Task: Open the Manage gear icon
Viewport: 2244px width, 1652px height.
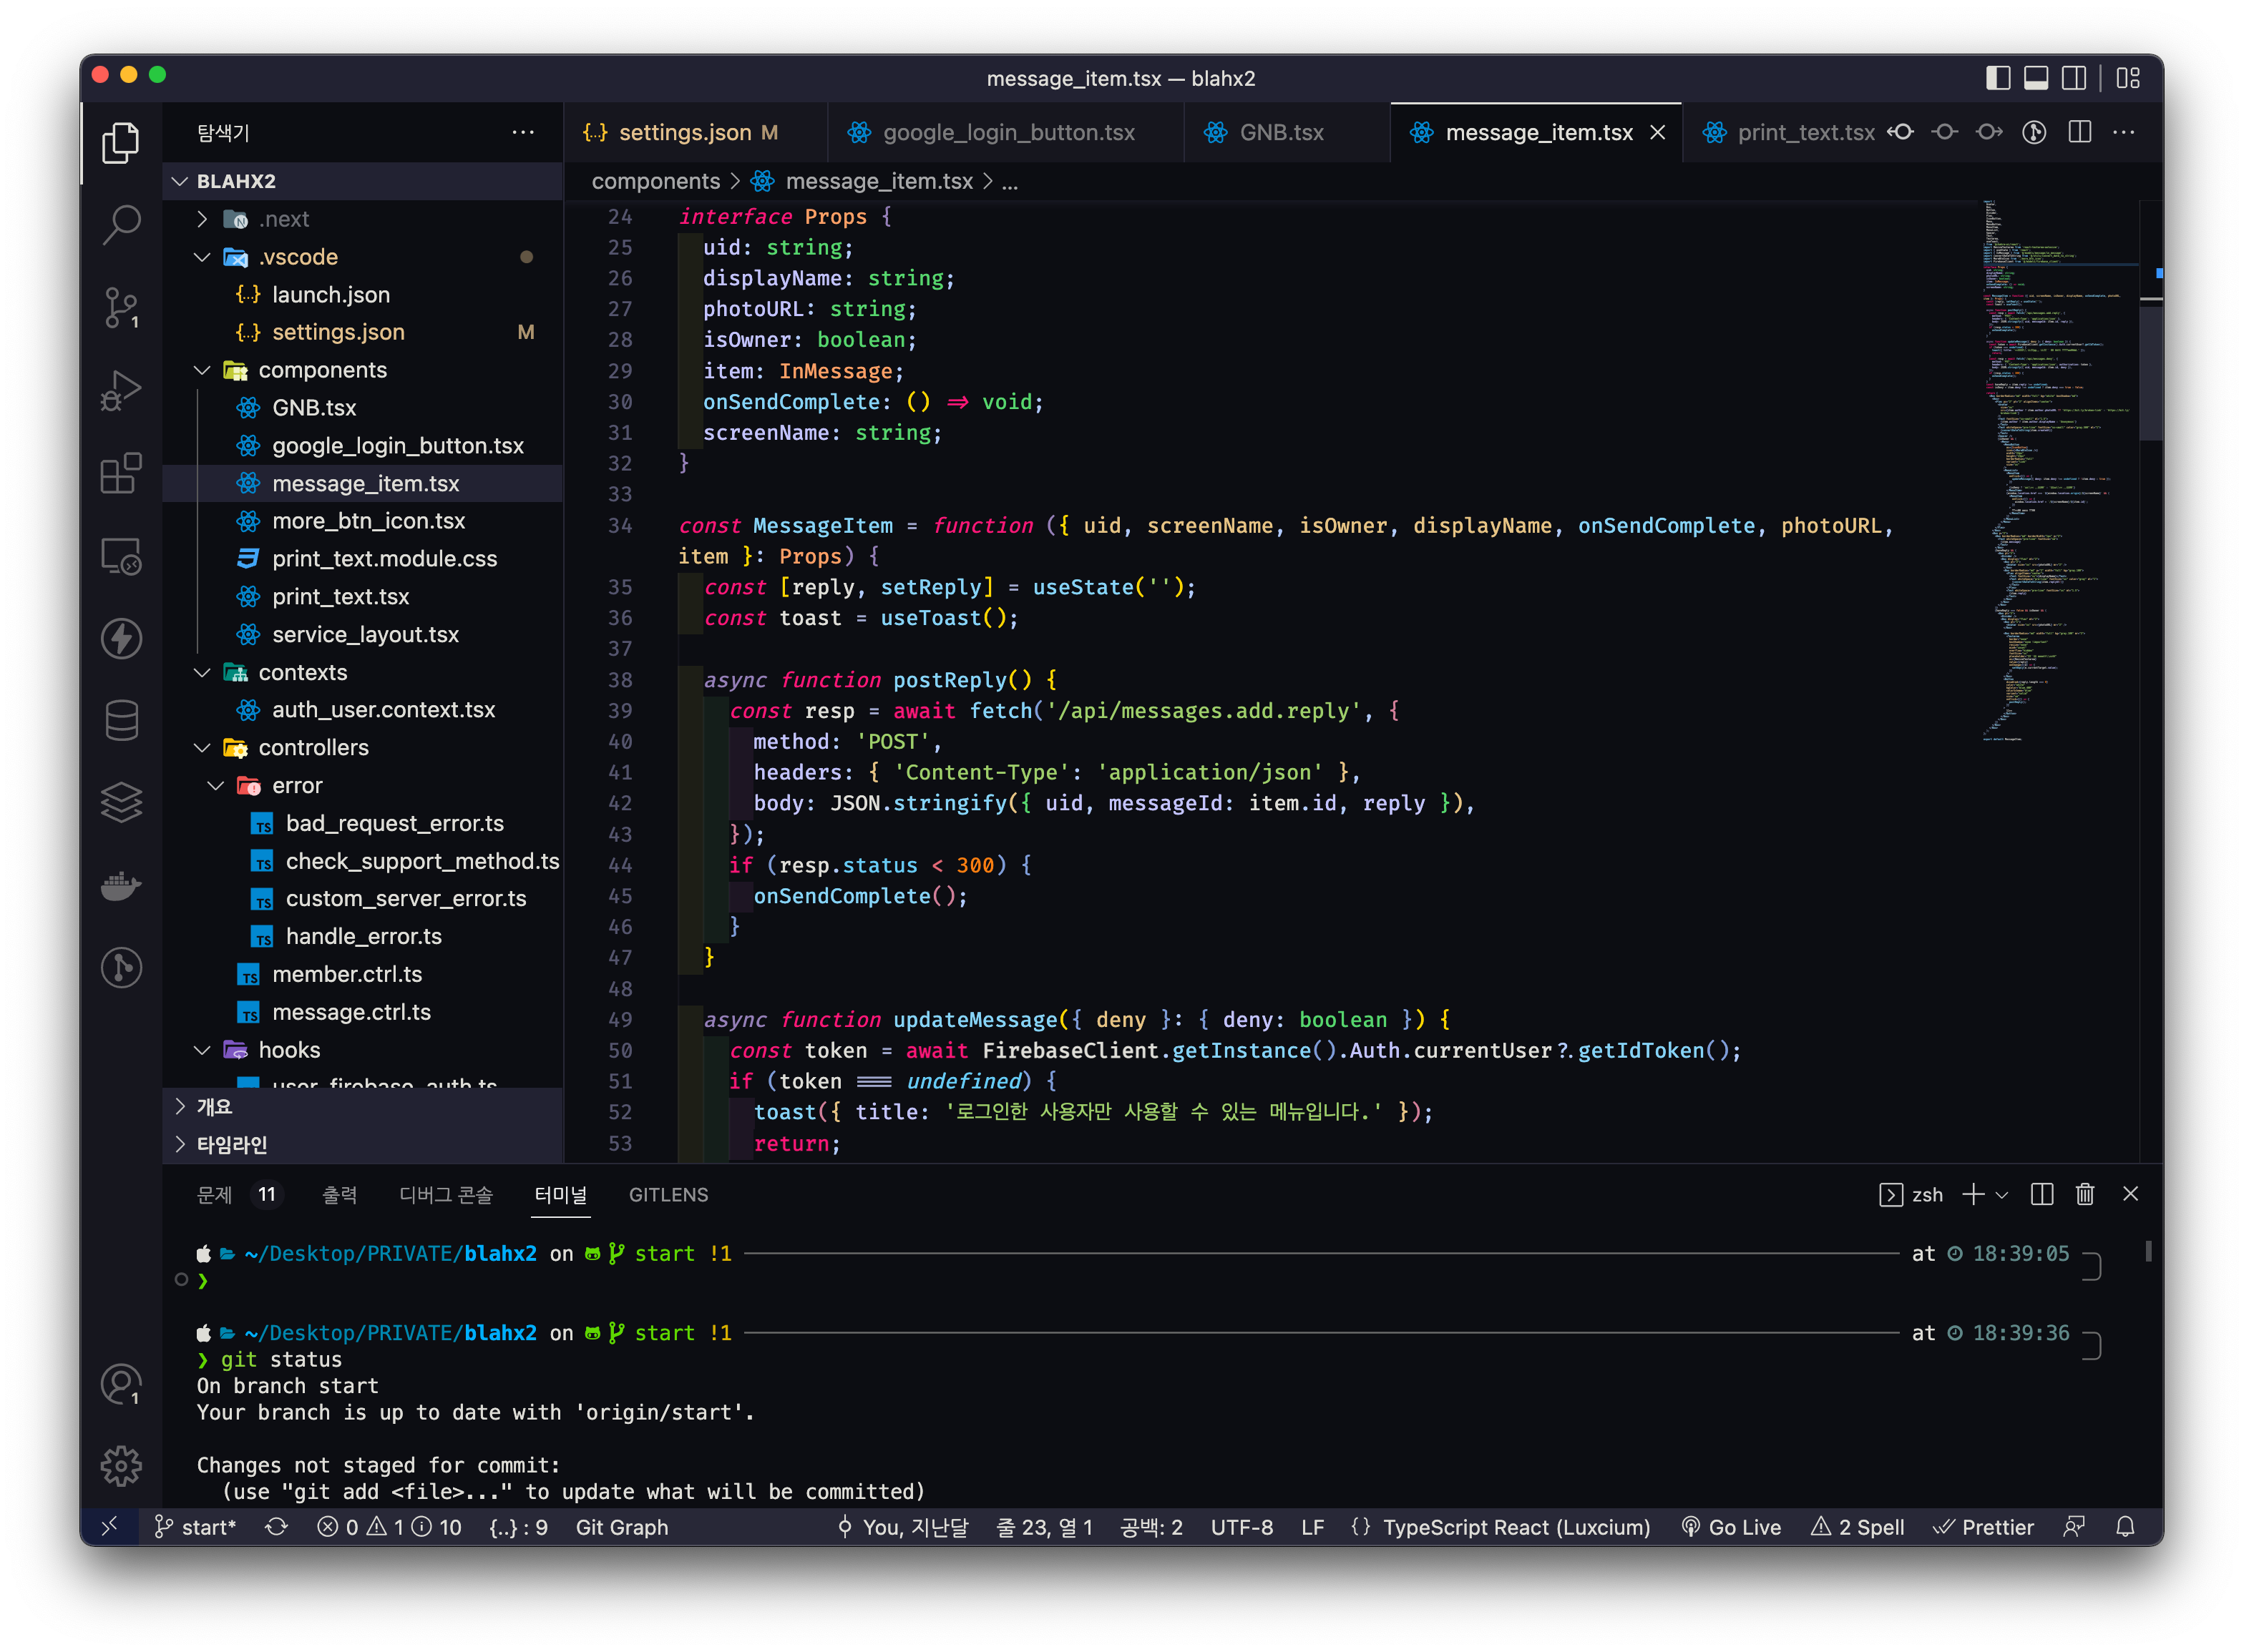Action: coord(121,1466)
